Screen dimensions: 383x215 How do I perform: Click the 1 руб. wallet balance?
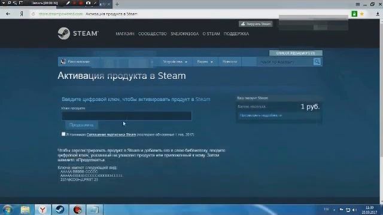pos(310,106)
